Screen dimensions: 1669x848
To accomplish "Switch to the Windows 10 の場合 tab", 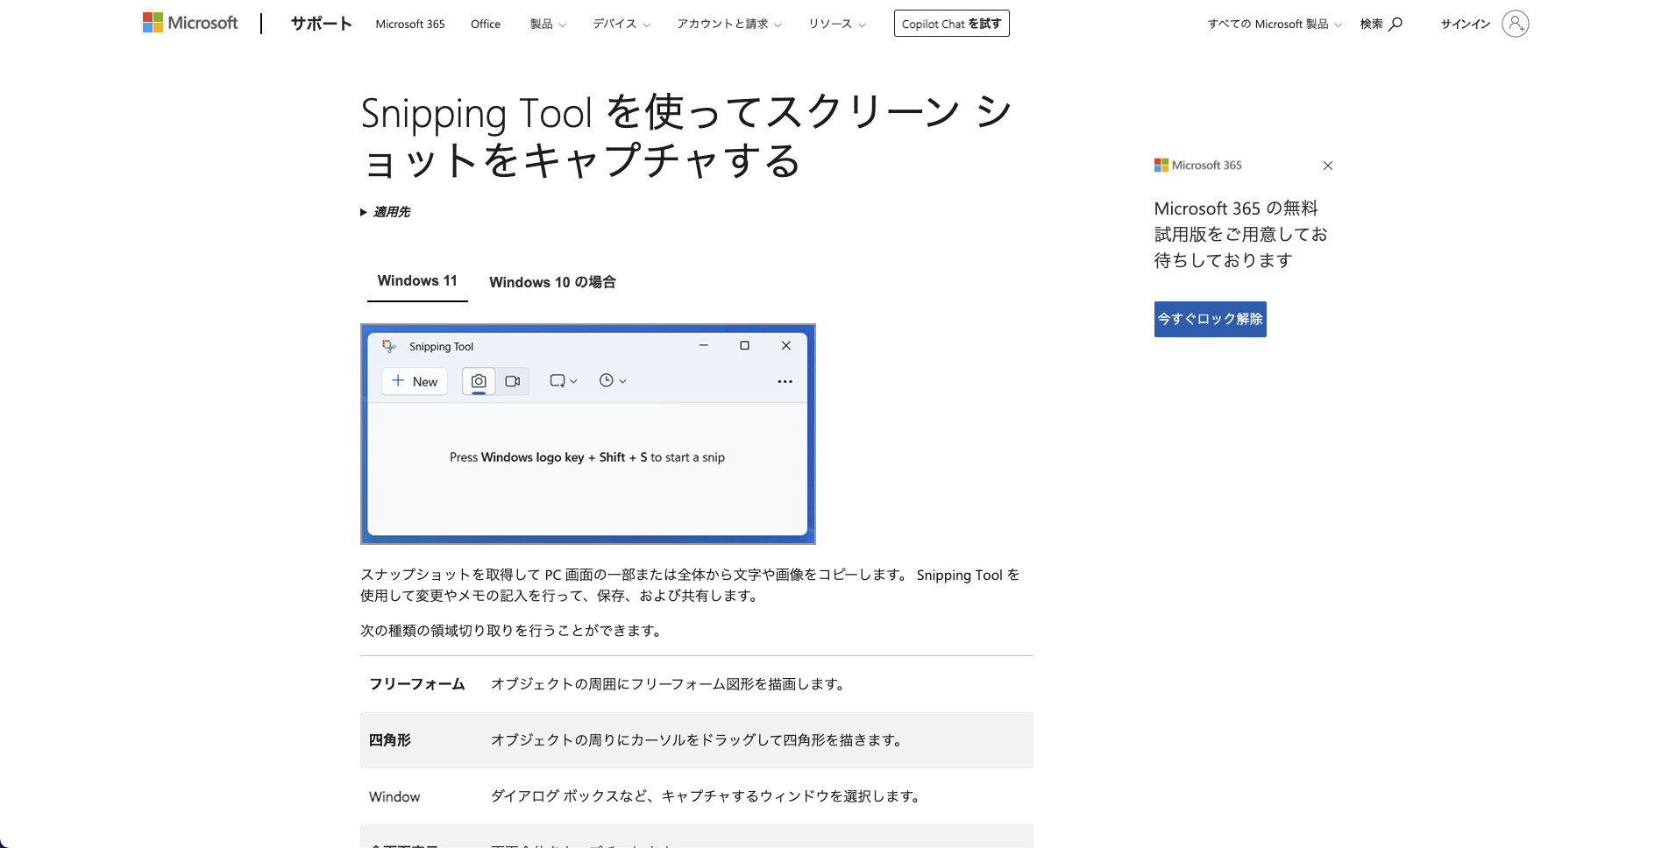I will tap(552, 282).
